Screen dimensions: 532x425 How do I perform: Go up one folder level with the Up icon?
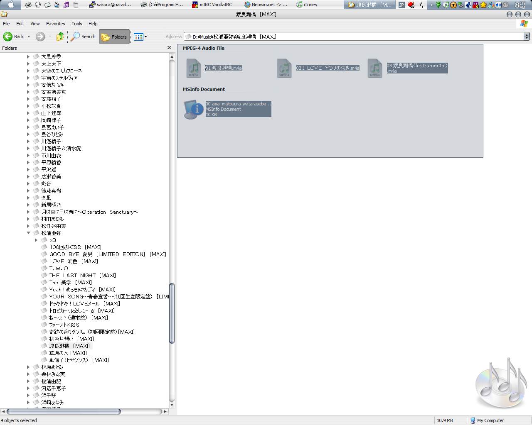click(60, 37)
